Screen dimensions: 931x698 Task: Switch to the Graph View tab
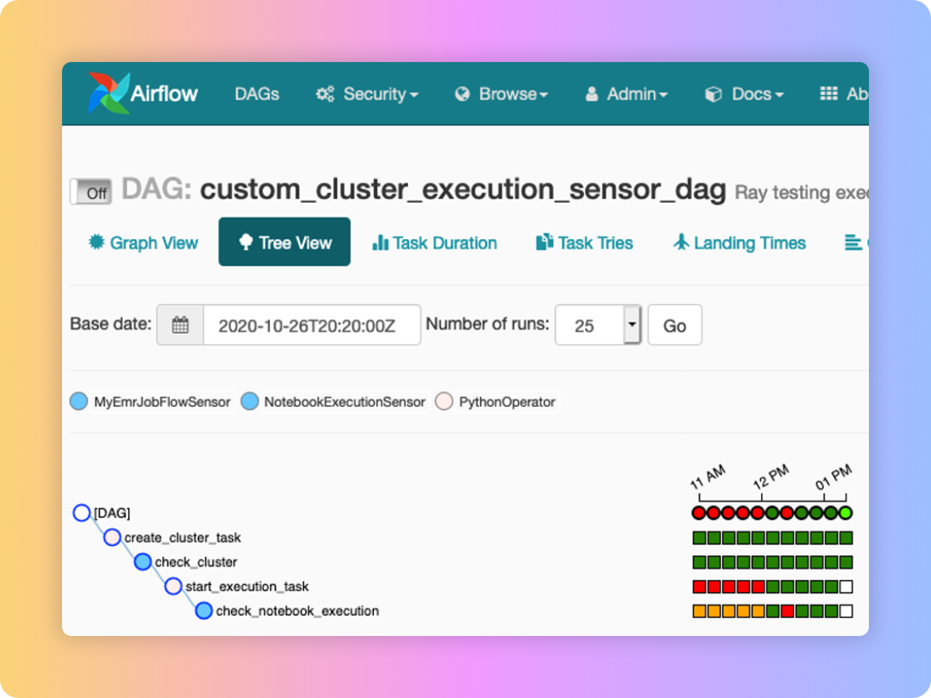tap(143, 242)
